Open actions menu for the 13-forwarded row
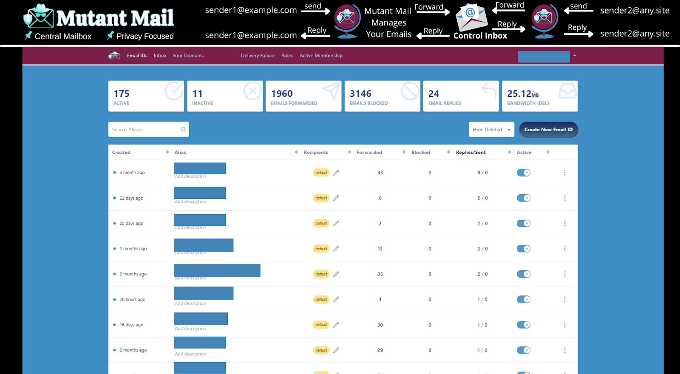 (565, 249)
